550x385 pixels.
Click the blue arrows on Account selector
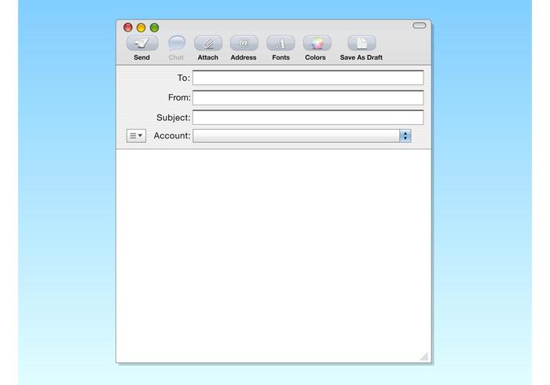tap(405, 136)
